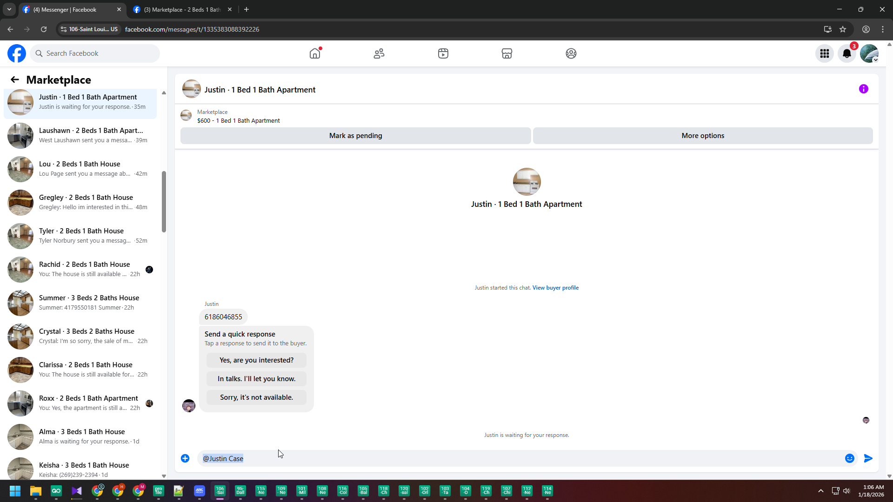Click the Mark as pending button
The image size is (893, 502).
[x=355, y=136]
